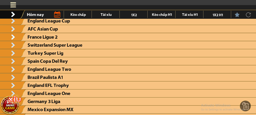The height and width of the screenshot is (115, 256).
Task: Expand the AFC Asian Cup league
Action: click(13, 29)
